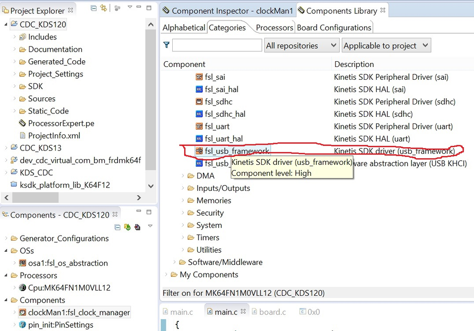
Task: Click Project Explorer vertical scrollbar up arrow
Action: point(151,25)
